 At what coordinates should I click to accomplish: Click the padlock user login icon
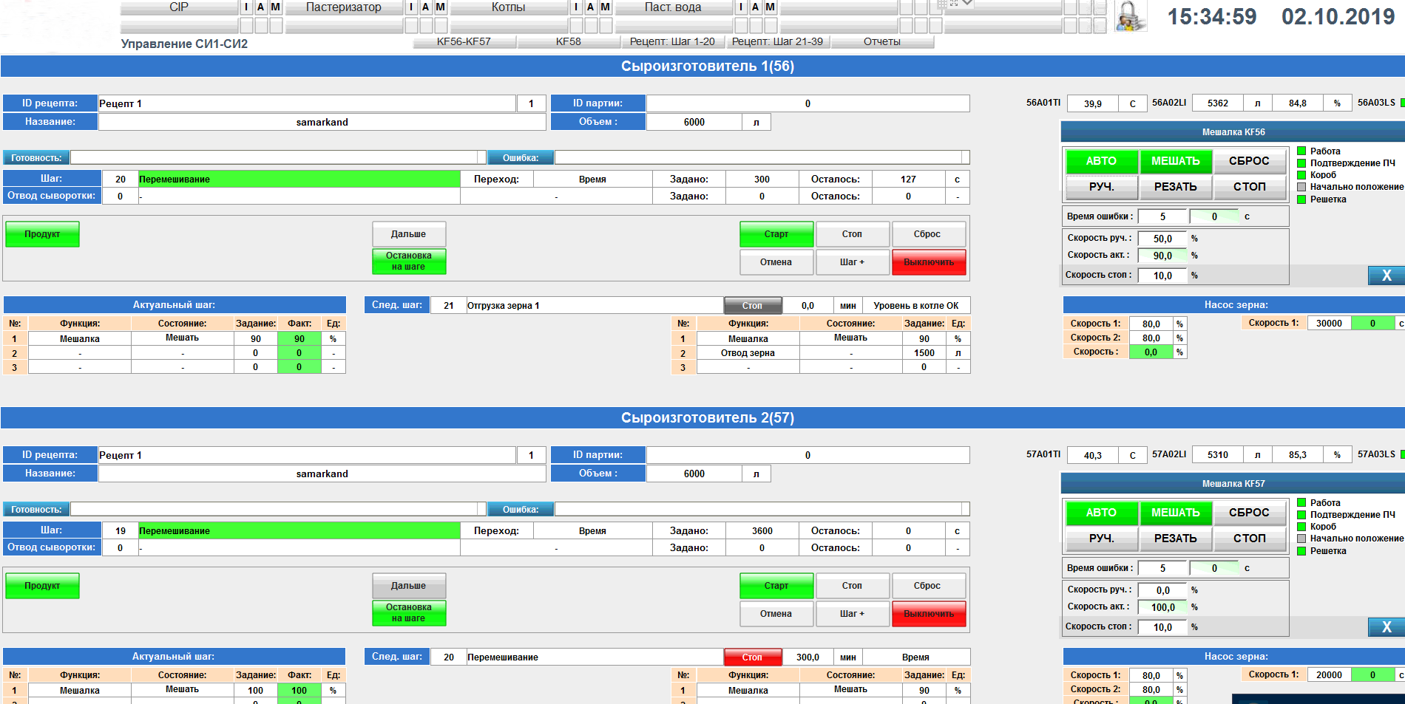click(1129, 16)
